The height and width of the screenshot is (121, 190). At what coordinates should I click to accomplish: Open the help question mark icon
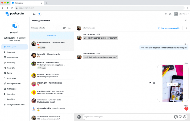click(x=166, y=14)
